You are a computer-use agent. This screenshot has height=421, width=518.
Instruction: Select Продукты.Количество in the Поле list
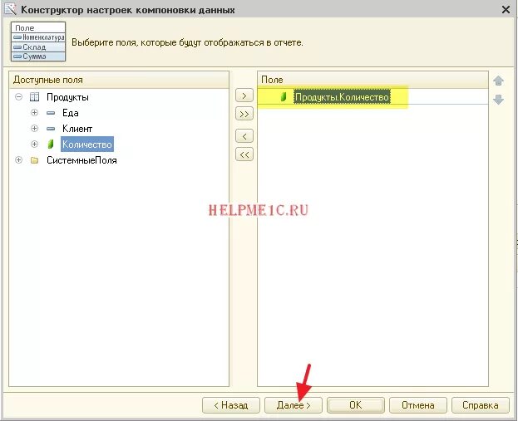(342, 97)
